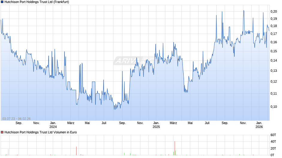Click the 0,14 price axis label
Viewport: 282px width, 158px height.
pos(274,61)
